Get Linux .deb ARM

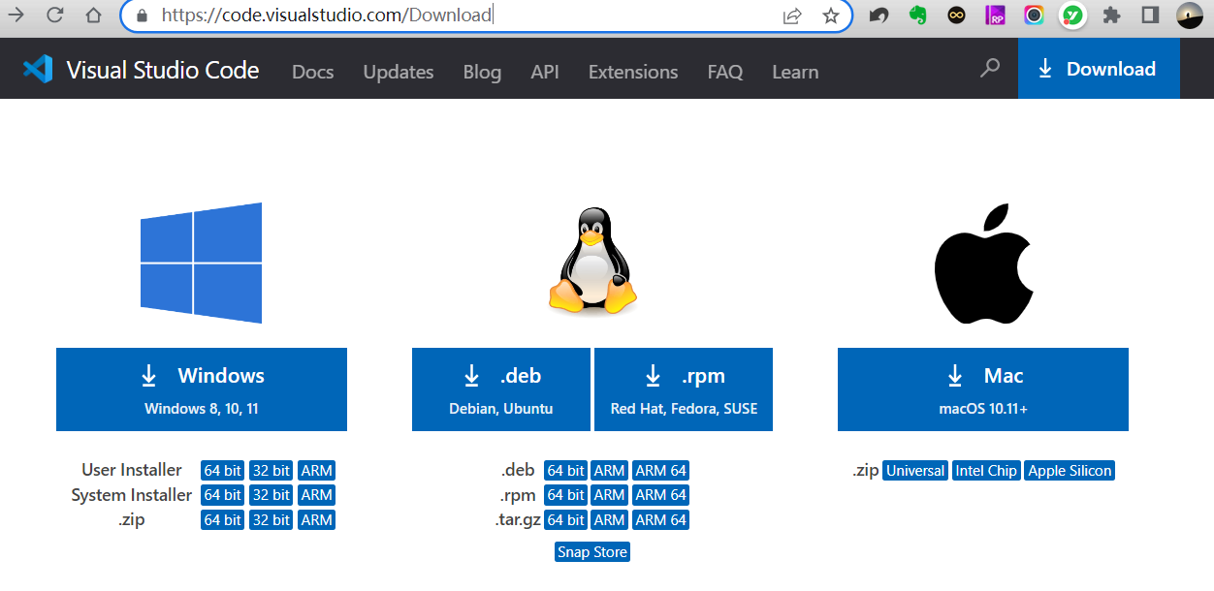pos(610,471)
